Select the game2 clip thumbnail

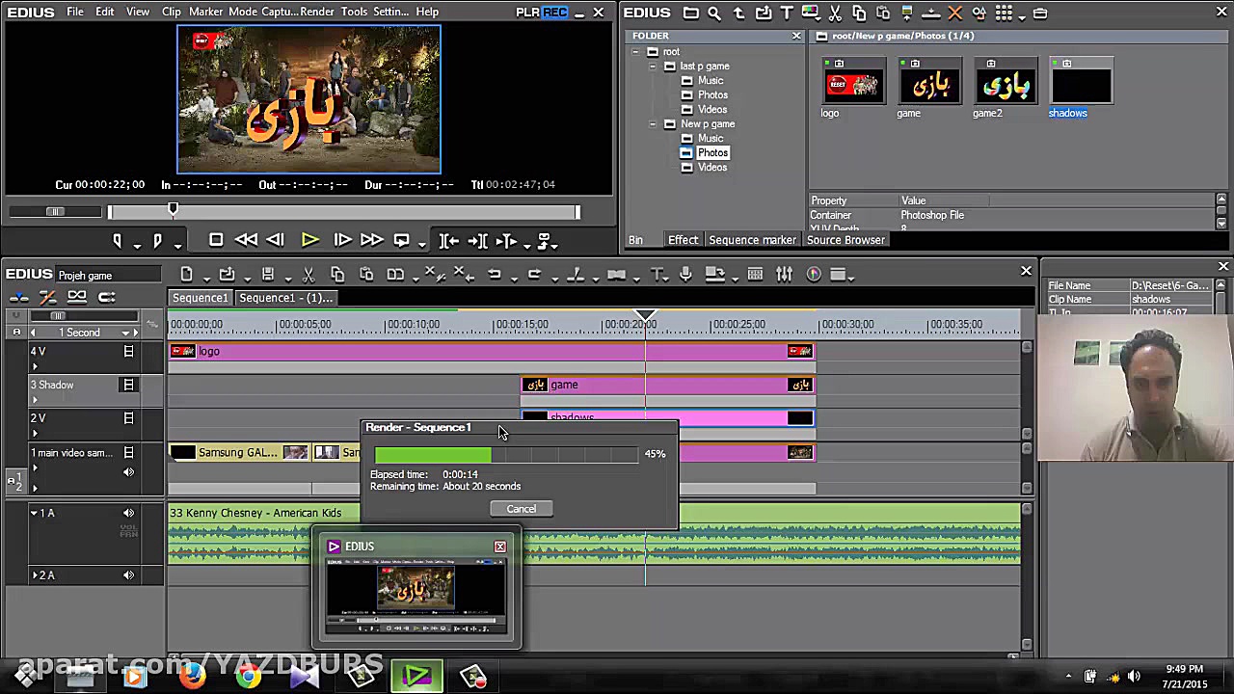1005,85
